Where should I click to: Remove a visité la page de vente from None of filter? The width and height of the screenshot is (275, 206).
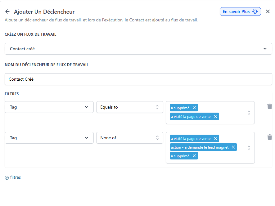pos(215,138)
